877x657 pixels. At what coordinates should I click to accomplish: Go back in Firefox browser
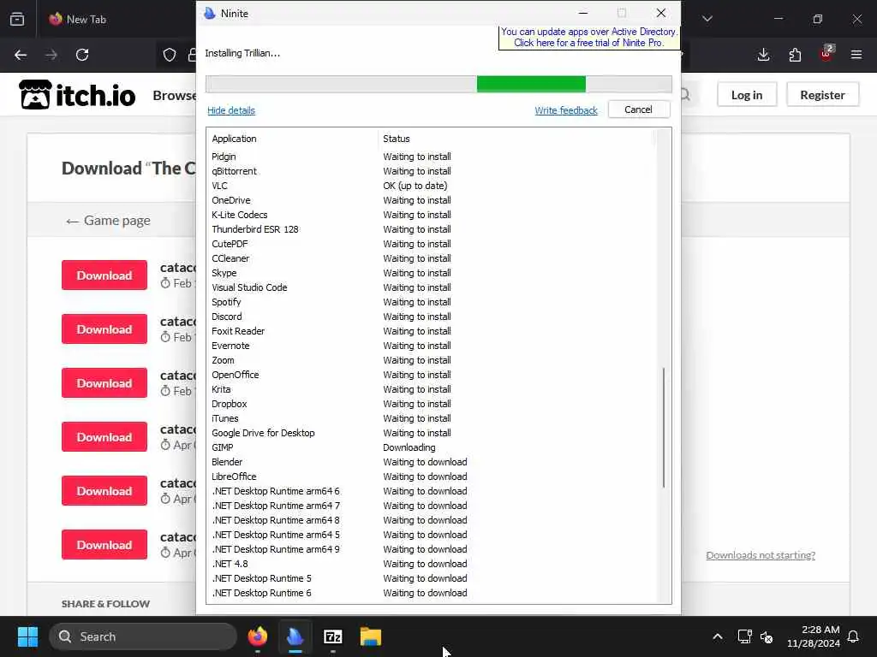coord(21,55)
